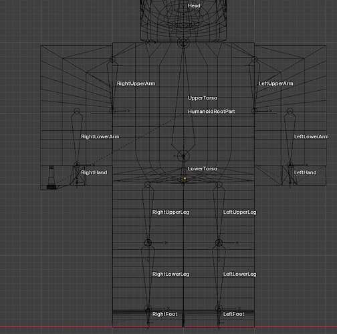Click the LeftLowerLeg bone label
The width and height of the screenshot is (337, 334).
point(239,274)
